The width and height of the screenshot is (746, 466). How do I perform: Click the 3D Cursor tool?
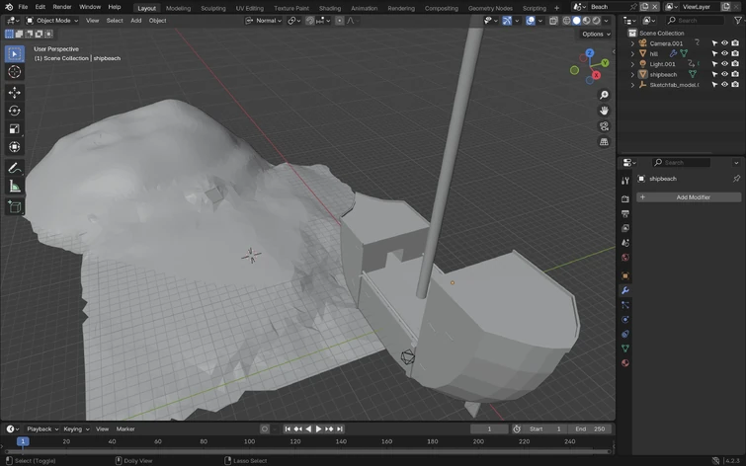[x=15, y=72]
